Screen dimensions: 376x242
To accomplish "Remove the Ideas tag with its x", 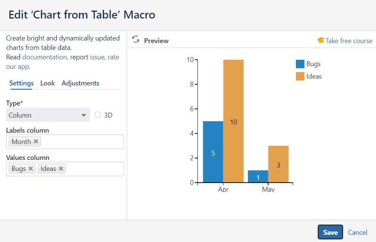I will coord(61,169).
